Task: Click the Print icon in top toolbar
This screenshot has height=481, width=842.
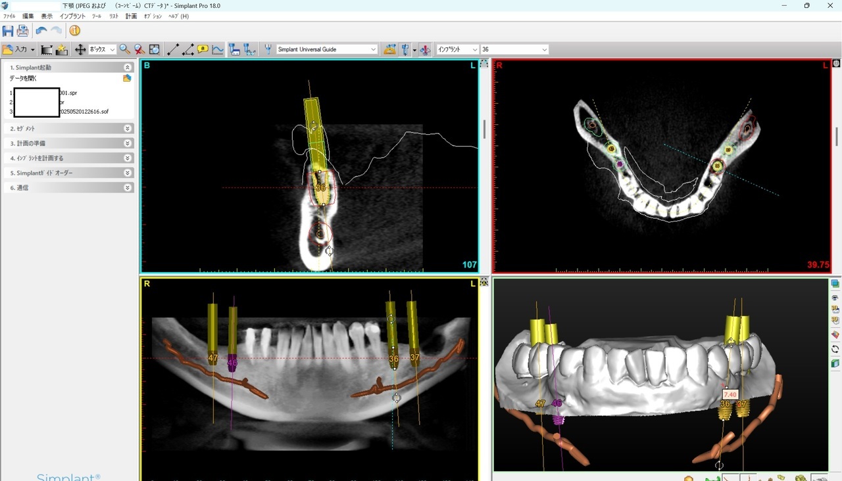Action: pos(23,31)
